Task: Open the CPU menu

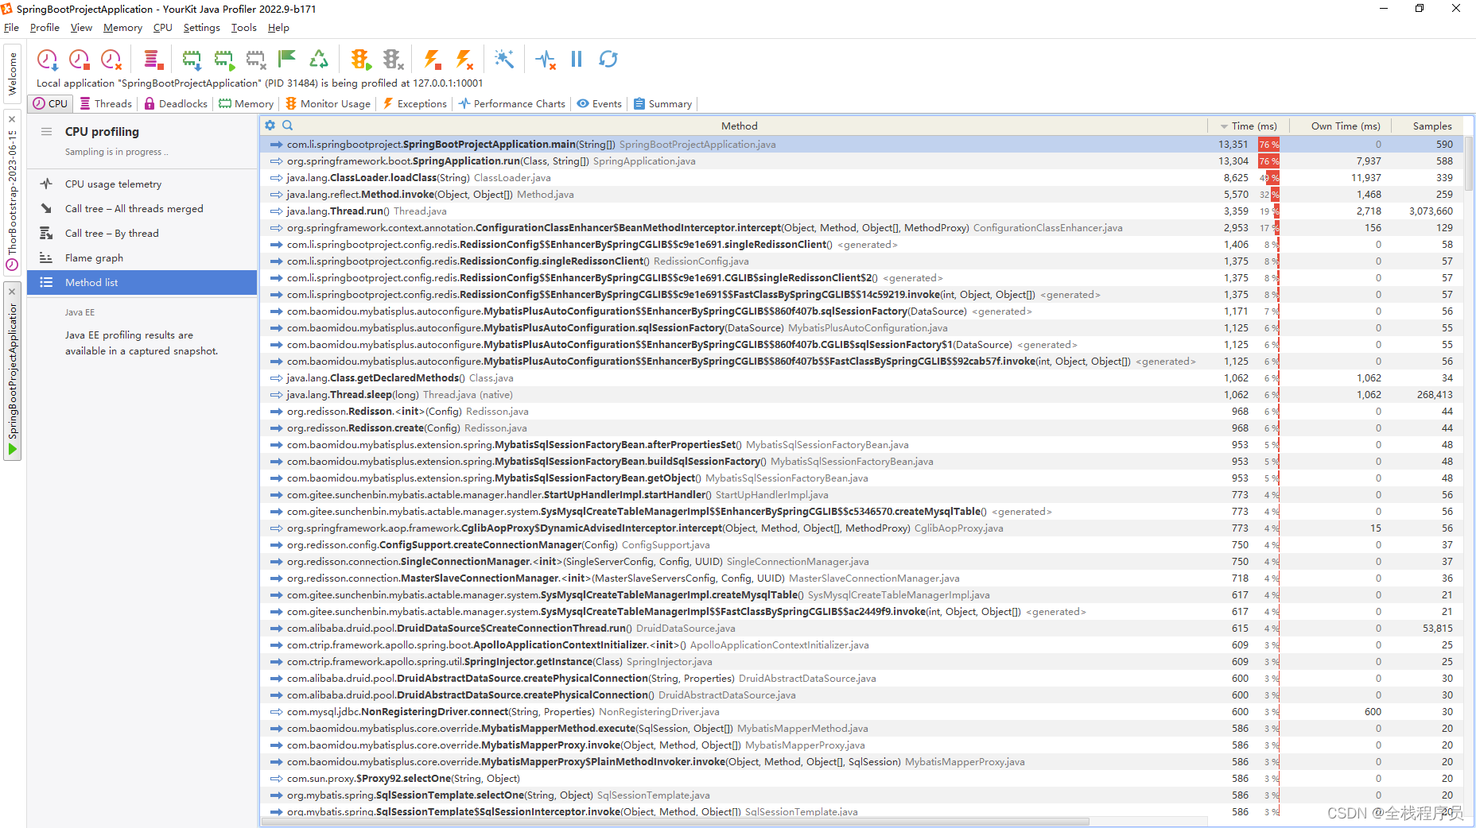Action: (162, 28)
